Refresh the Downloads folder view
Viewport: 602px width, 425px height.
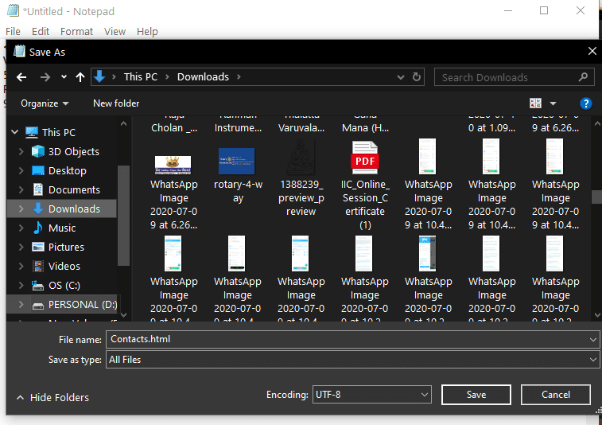coord(417,77)
